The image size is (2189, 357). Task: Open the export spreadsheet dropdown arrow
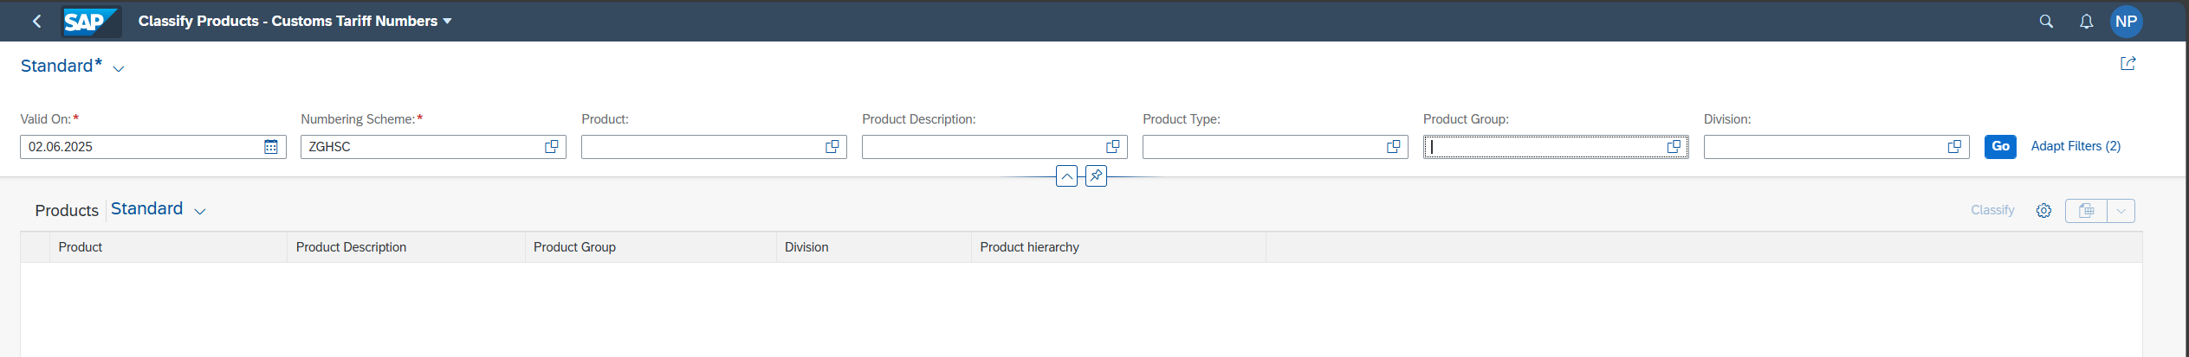coord(2121,211)
